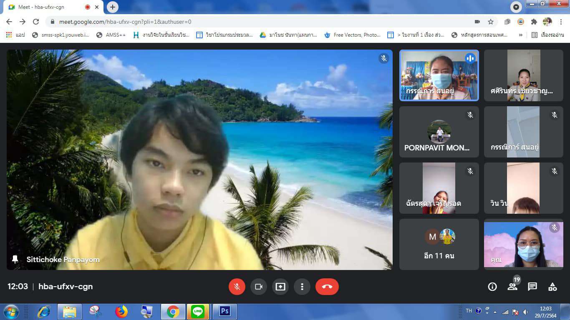Open the three-dot more options menu

point(302,287)
